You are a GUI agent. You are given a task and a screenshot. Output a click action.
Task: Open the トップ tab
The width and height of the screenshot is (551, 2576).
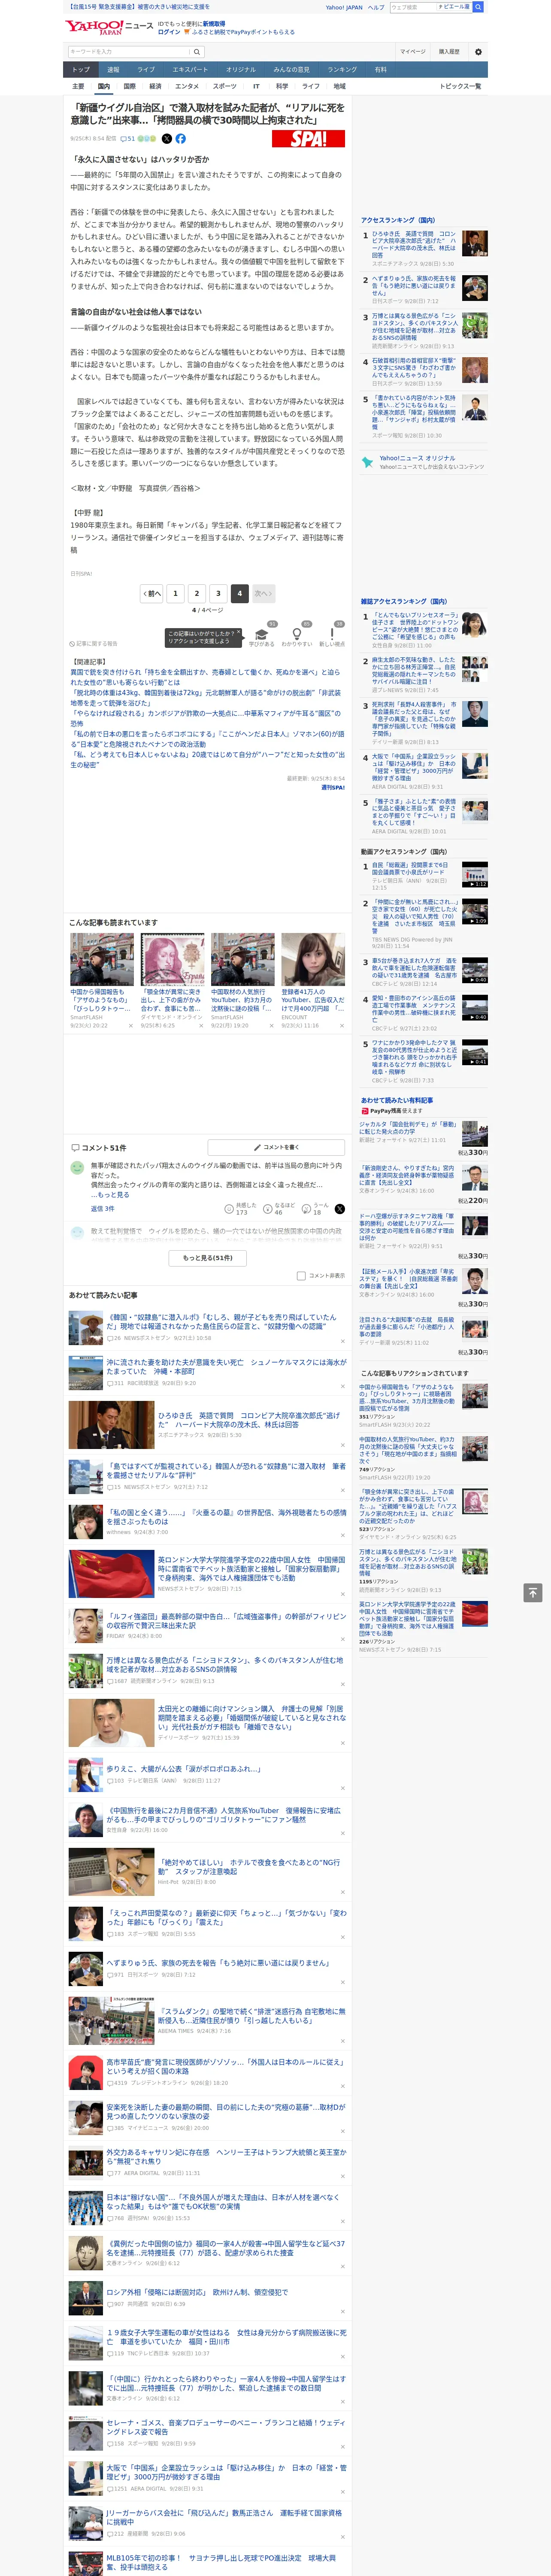pyautogui.click(x=81, y=70)
